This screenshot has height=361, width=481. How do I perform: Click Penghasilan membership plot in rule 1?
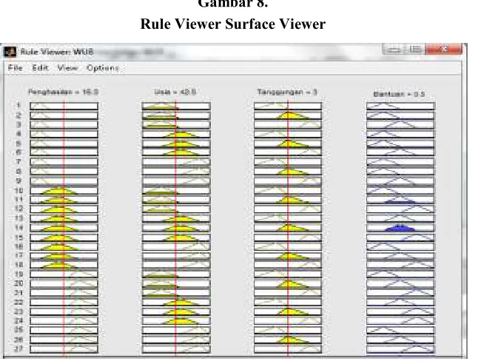point(64,106)
